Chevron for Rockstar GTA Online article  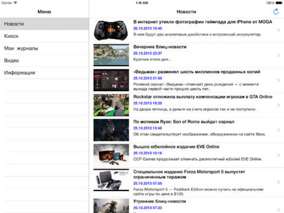tap(279, 105)
